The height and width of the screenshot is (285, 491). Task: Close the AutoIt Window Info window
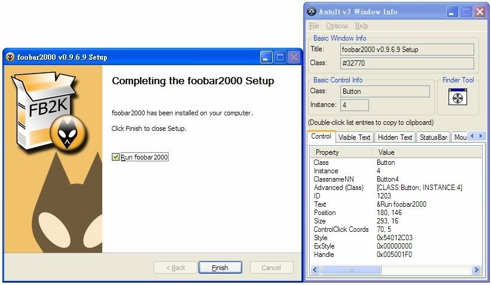tap(479, 11)
